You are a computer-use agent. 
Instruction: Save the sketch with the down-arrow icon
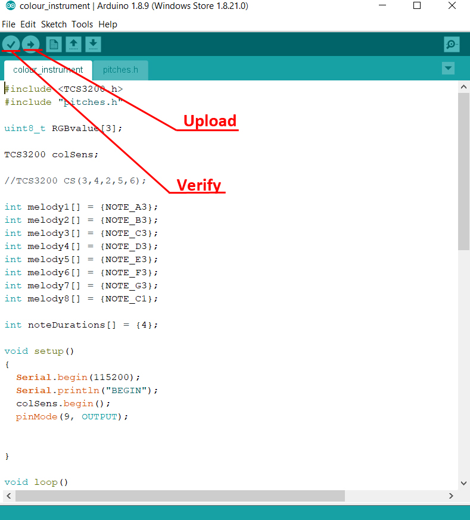(x=93, y=44)
